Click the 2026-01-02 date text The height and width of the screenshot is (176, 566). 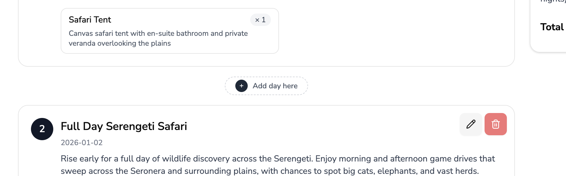tap(82, 143)
